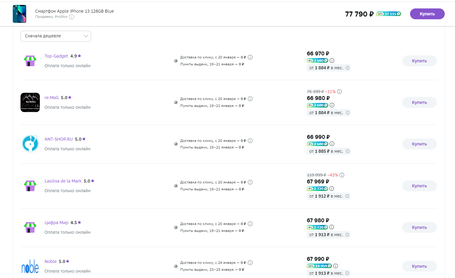Click Цифра Мир shop logo icon

[30, 227]
